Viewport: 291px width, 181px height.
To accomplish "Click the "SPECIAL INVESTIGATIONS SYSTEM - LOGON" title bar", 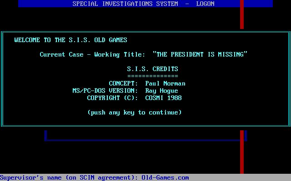I will (x=145, y=4).
